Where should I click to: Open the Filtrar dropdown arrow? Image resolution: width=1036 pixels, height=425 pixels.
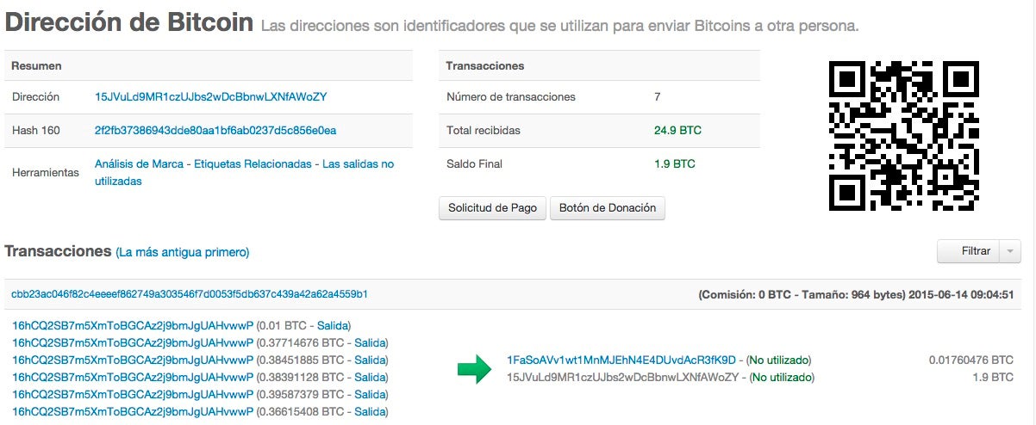tap(1010, 251)
